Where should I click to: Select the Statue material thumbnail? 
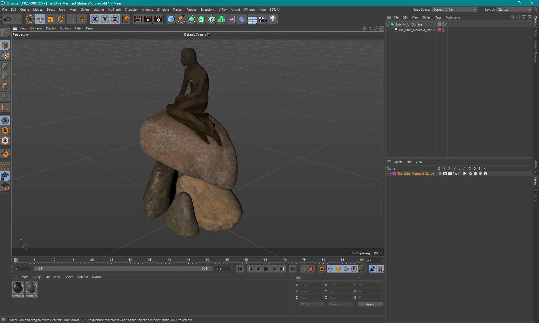[18, 287]
